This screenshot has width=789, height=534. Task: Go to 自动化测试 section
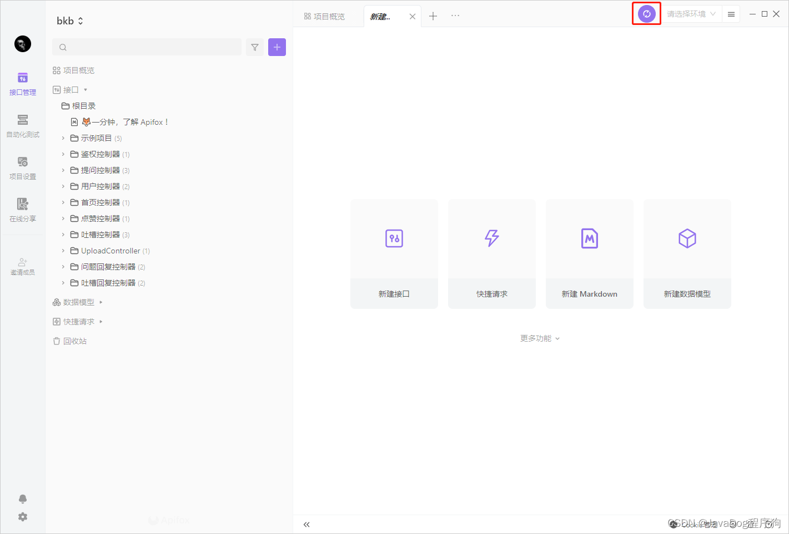coord(23,126)
